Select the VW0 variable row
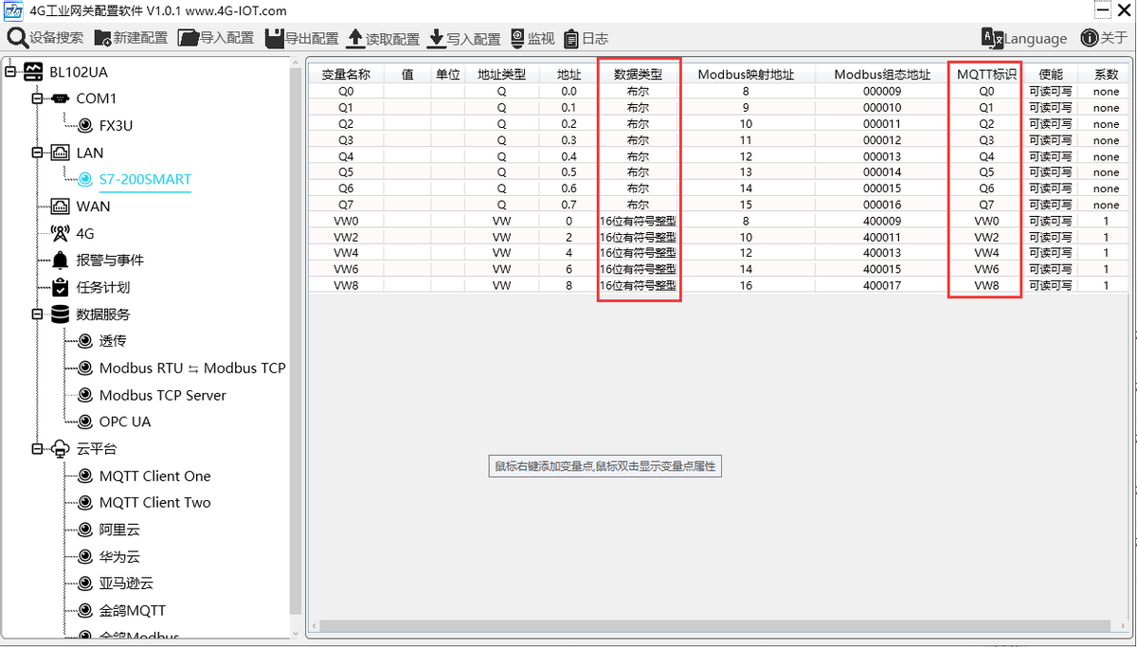 346,221
